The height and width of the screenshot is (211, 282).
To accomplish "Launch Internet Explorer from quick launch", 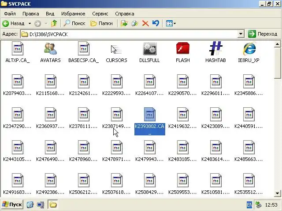I will coord(30,204).
